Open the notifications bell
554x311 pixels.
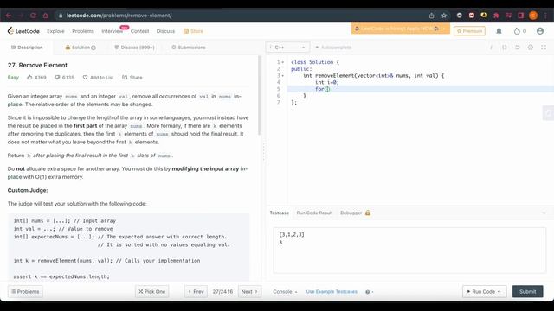499,31
